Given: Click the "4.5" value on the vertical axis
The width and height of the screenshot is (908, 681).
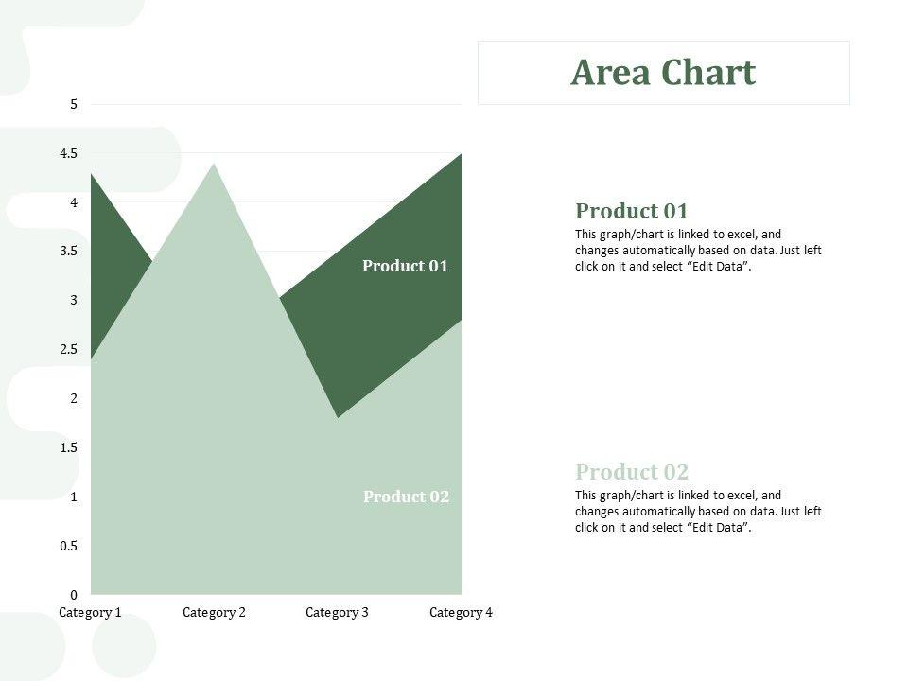Looking at the screenshot, I should (x=68, y=153).
